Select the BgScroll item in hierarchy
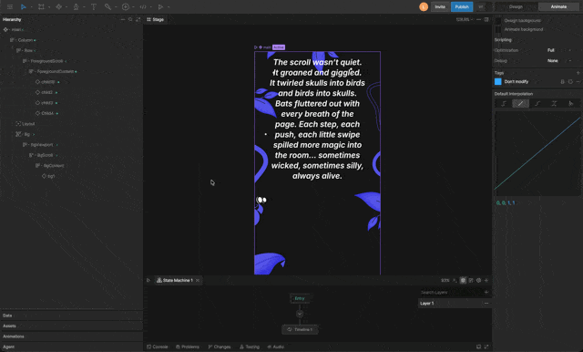 45,155
